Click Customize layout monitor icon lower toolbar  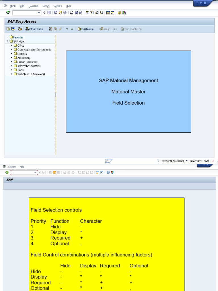112,172
